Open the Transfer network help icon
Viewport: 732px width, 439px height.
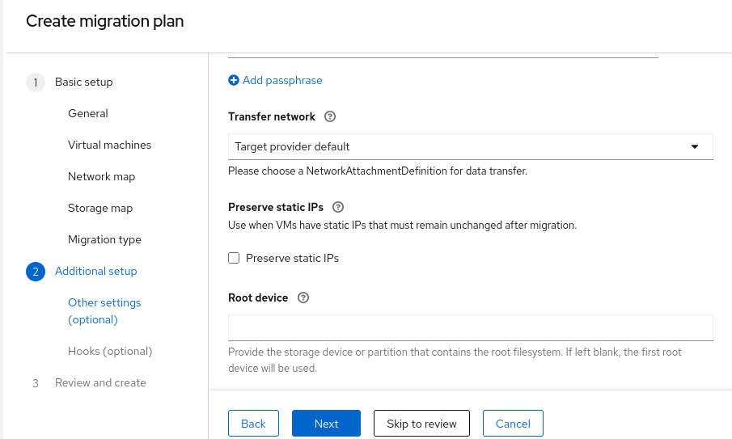tap(330, 116)
